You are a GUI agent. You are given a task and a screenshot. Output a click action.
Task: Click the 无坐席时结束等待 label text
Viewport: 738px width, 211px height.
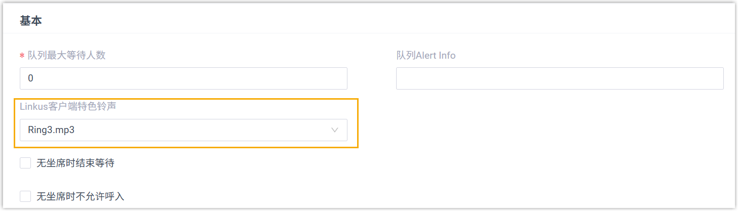(76, 163)
